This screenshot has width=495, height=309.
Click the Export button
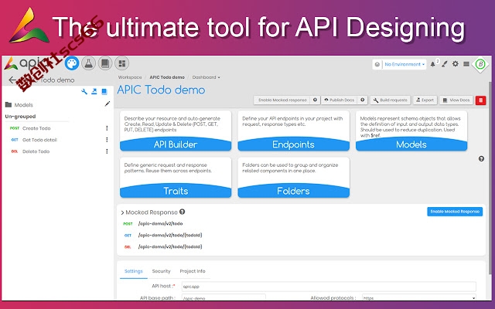coord(425,100)
